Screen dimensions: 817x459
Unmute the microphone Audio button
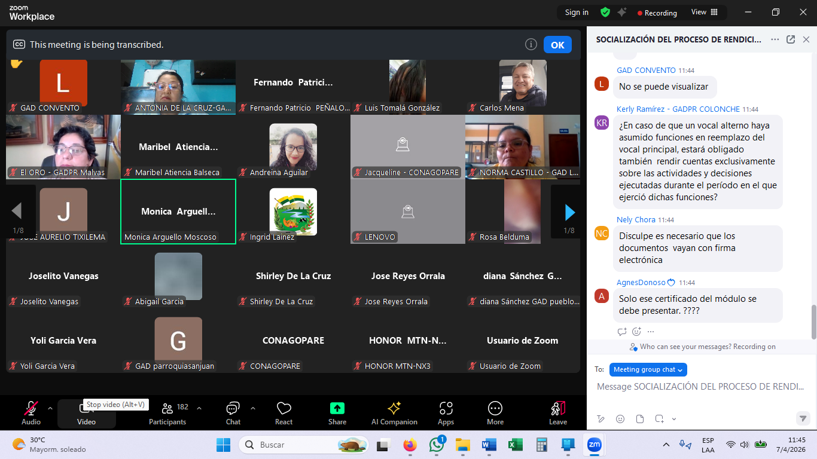[x=31, y=413]
